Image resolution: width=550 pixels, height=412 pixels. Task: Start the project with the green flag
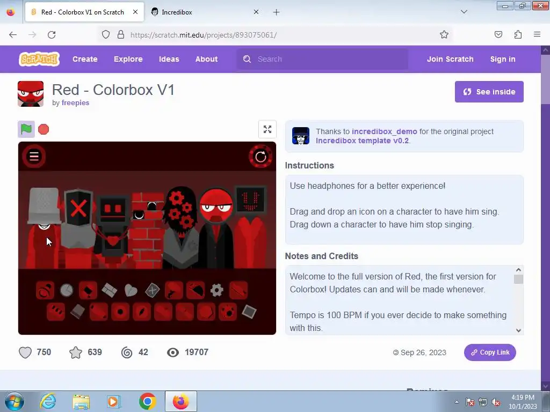tap(26, 129)
